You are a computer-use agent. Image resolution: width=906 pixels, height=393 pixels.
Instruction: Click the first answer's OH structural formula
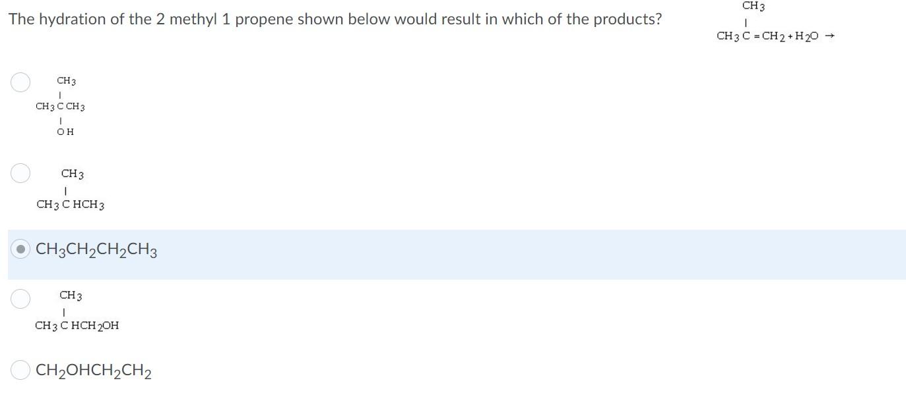coord(65,131)
